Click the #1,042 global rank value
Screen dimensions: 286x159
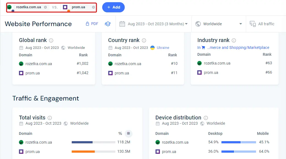[82, 73]
